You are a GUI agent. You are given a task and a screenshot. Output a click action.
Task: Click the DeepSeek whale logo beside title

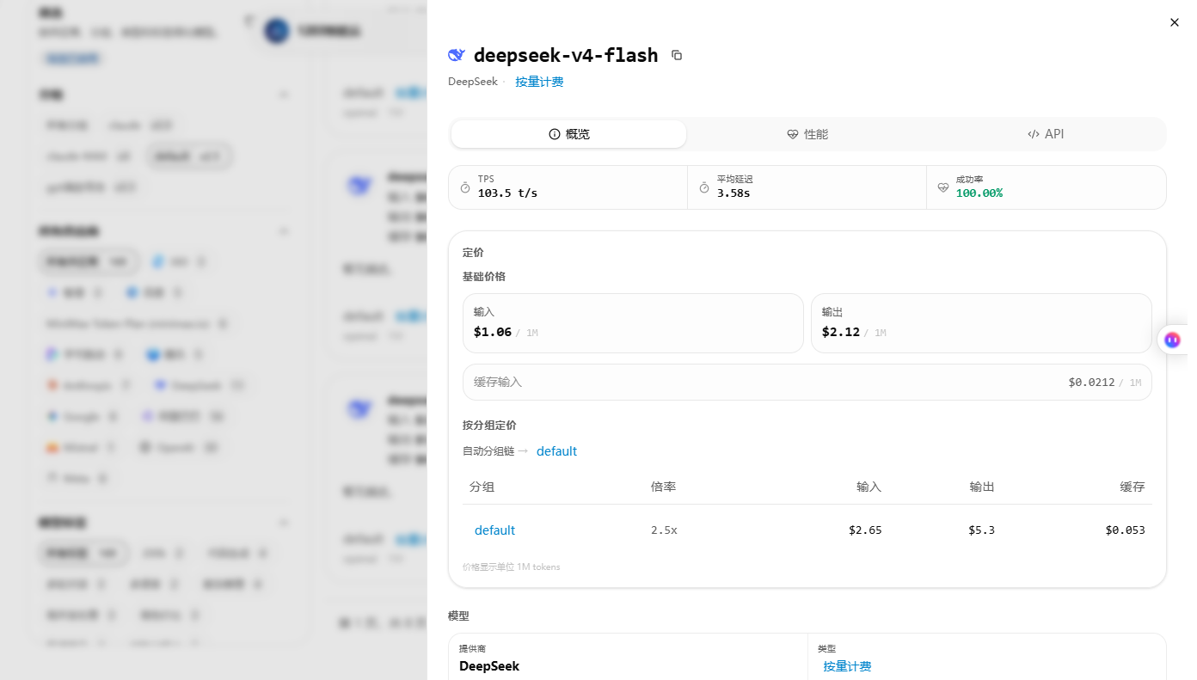457,55
